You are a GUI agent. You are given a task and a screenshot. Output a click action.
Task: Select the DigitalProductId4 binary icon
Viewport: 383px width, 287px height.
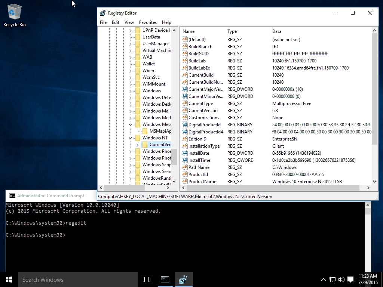point(185,132)
